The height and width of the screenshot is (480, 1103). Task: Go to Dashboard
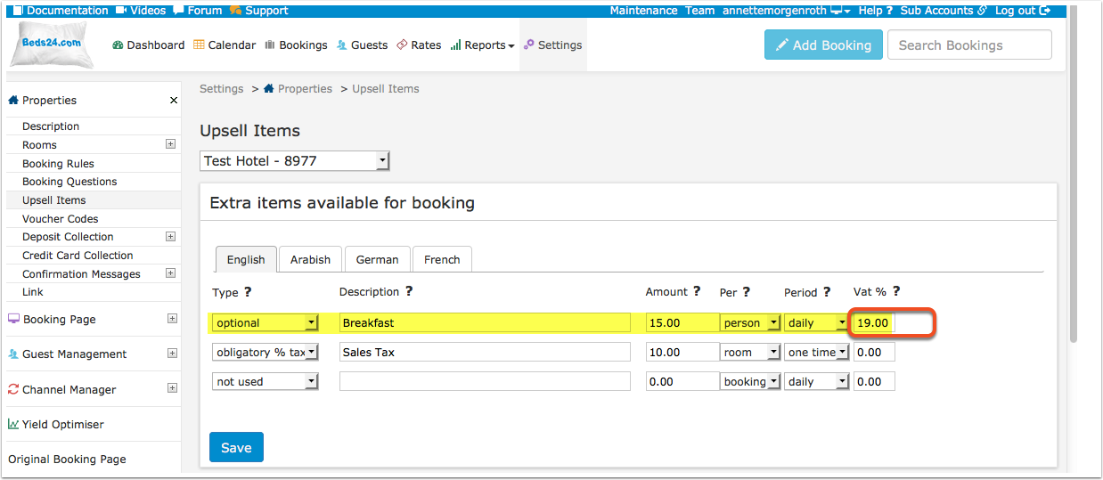(x=149, y=45)
